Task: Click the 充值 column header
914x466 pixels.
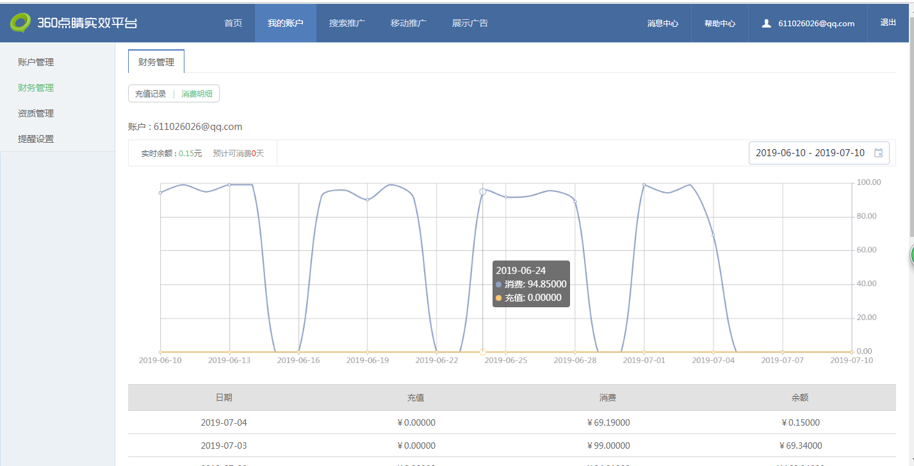Action: [416, 398]
